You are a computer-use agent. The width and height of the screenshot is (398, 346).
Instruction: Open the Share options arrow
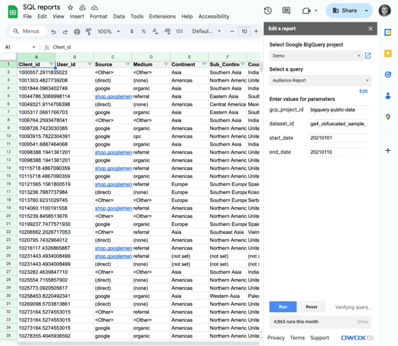coord(366,11)
